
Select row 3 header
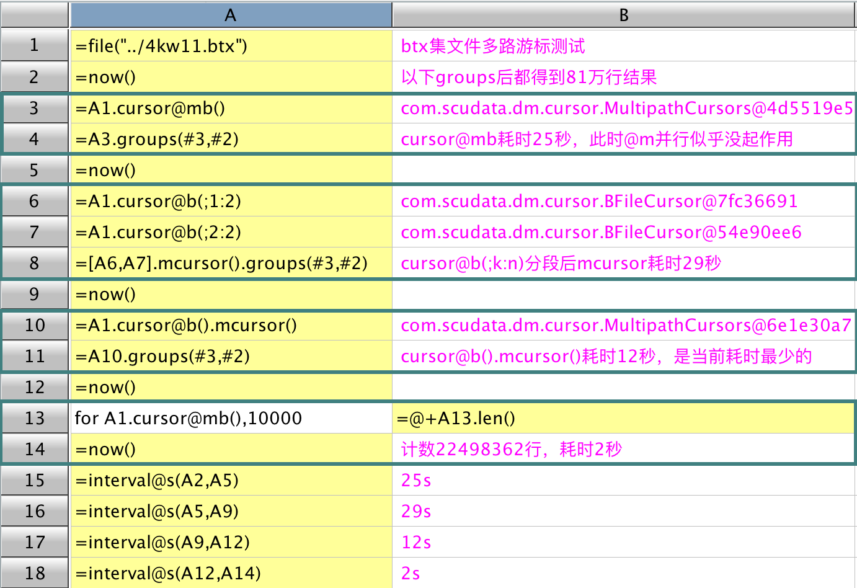pyautogui.click(x=34, y=107)
